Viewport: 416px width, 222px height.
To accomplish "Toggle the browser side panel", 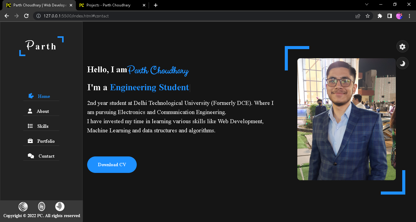I will (x=389, y=16).
